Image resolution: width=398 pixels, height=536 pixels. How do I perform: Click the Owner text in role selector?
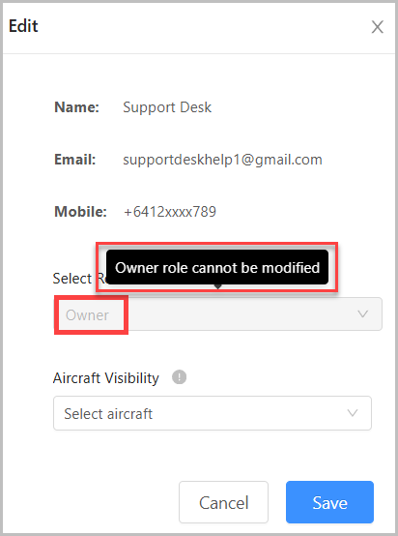[x=87, y=314]
